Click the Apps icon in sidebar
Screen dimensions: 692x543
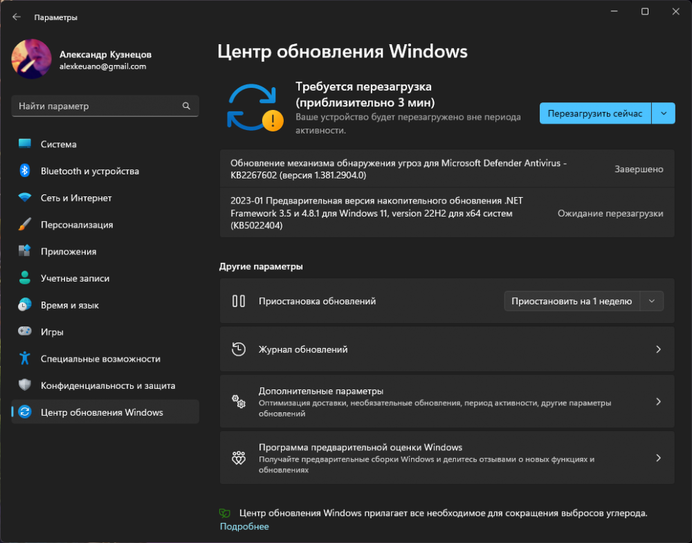[x=25, y=251]
